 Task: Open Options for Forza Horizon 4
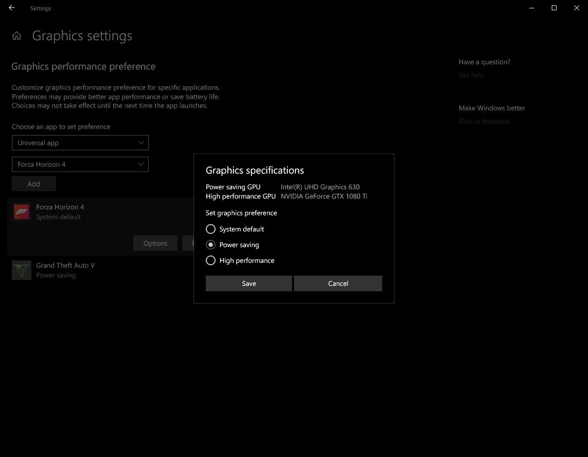click(155, 243)
